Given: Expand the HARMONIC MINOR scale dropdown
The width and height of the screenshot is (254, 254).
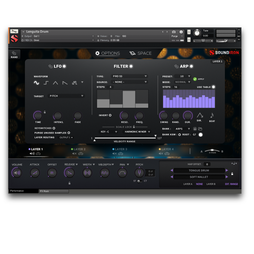Looking at the screenshot, I should 137,132.
